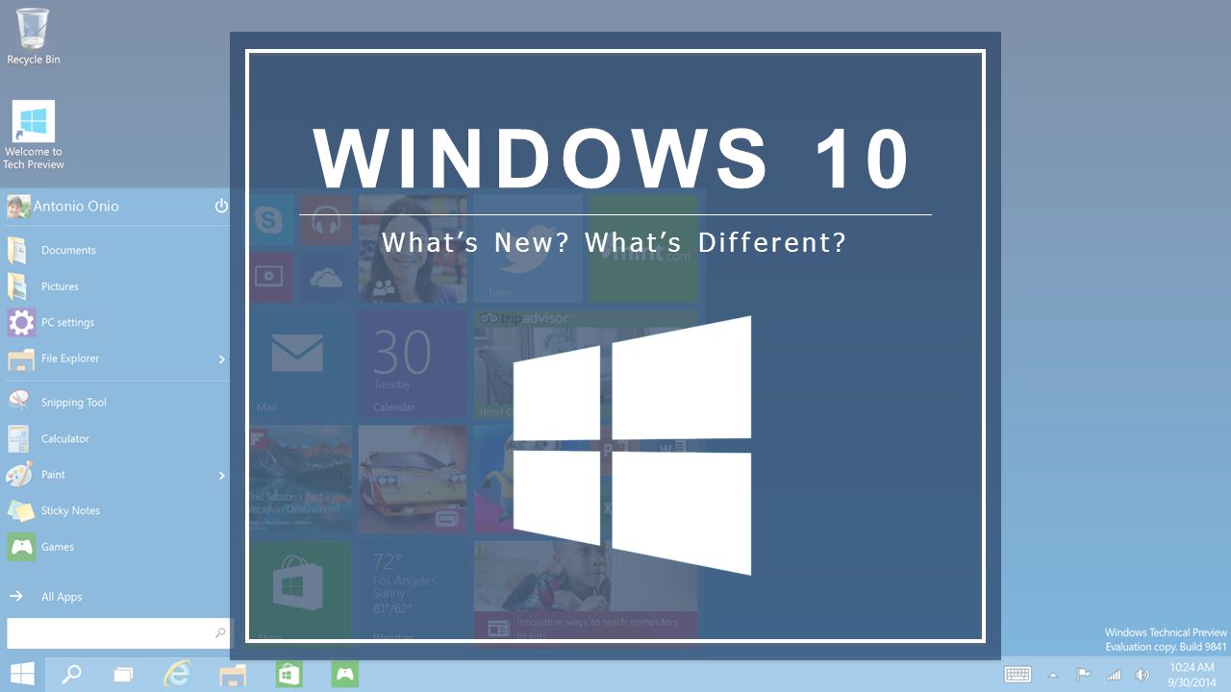
Task: Open Pictures folder icon in Start menu
Action: tap(18, 286)
